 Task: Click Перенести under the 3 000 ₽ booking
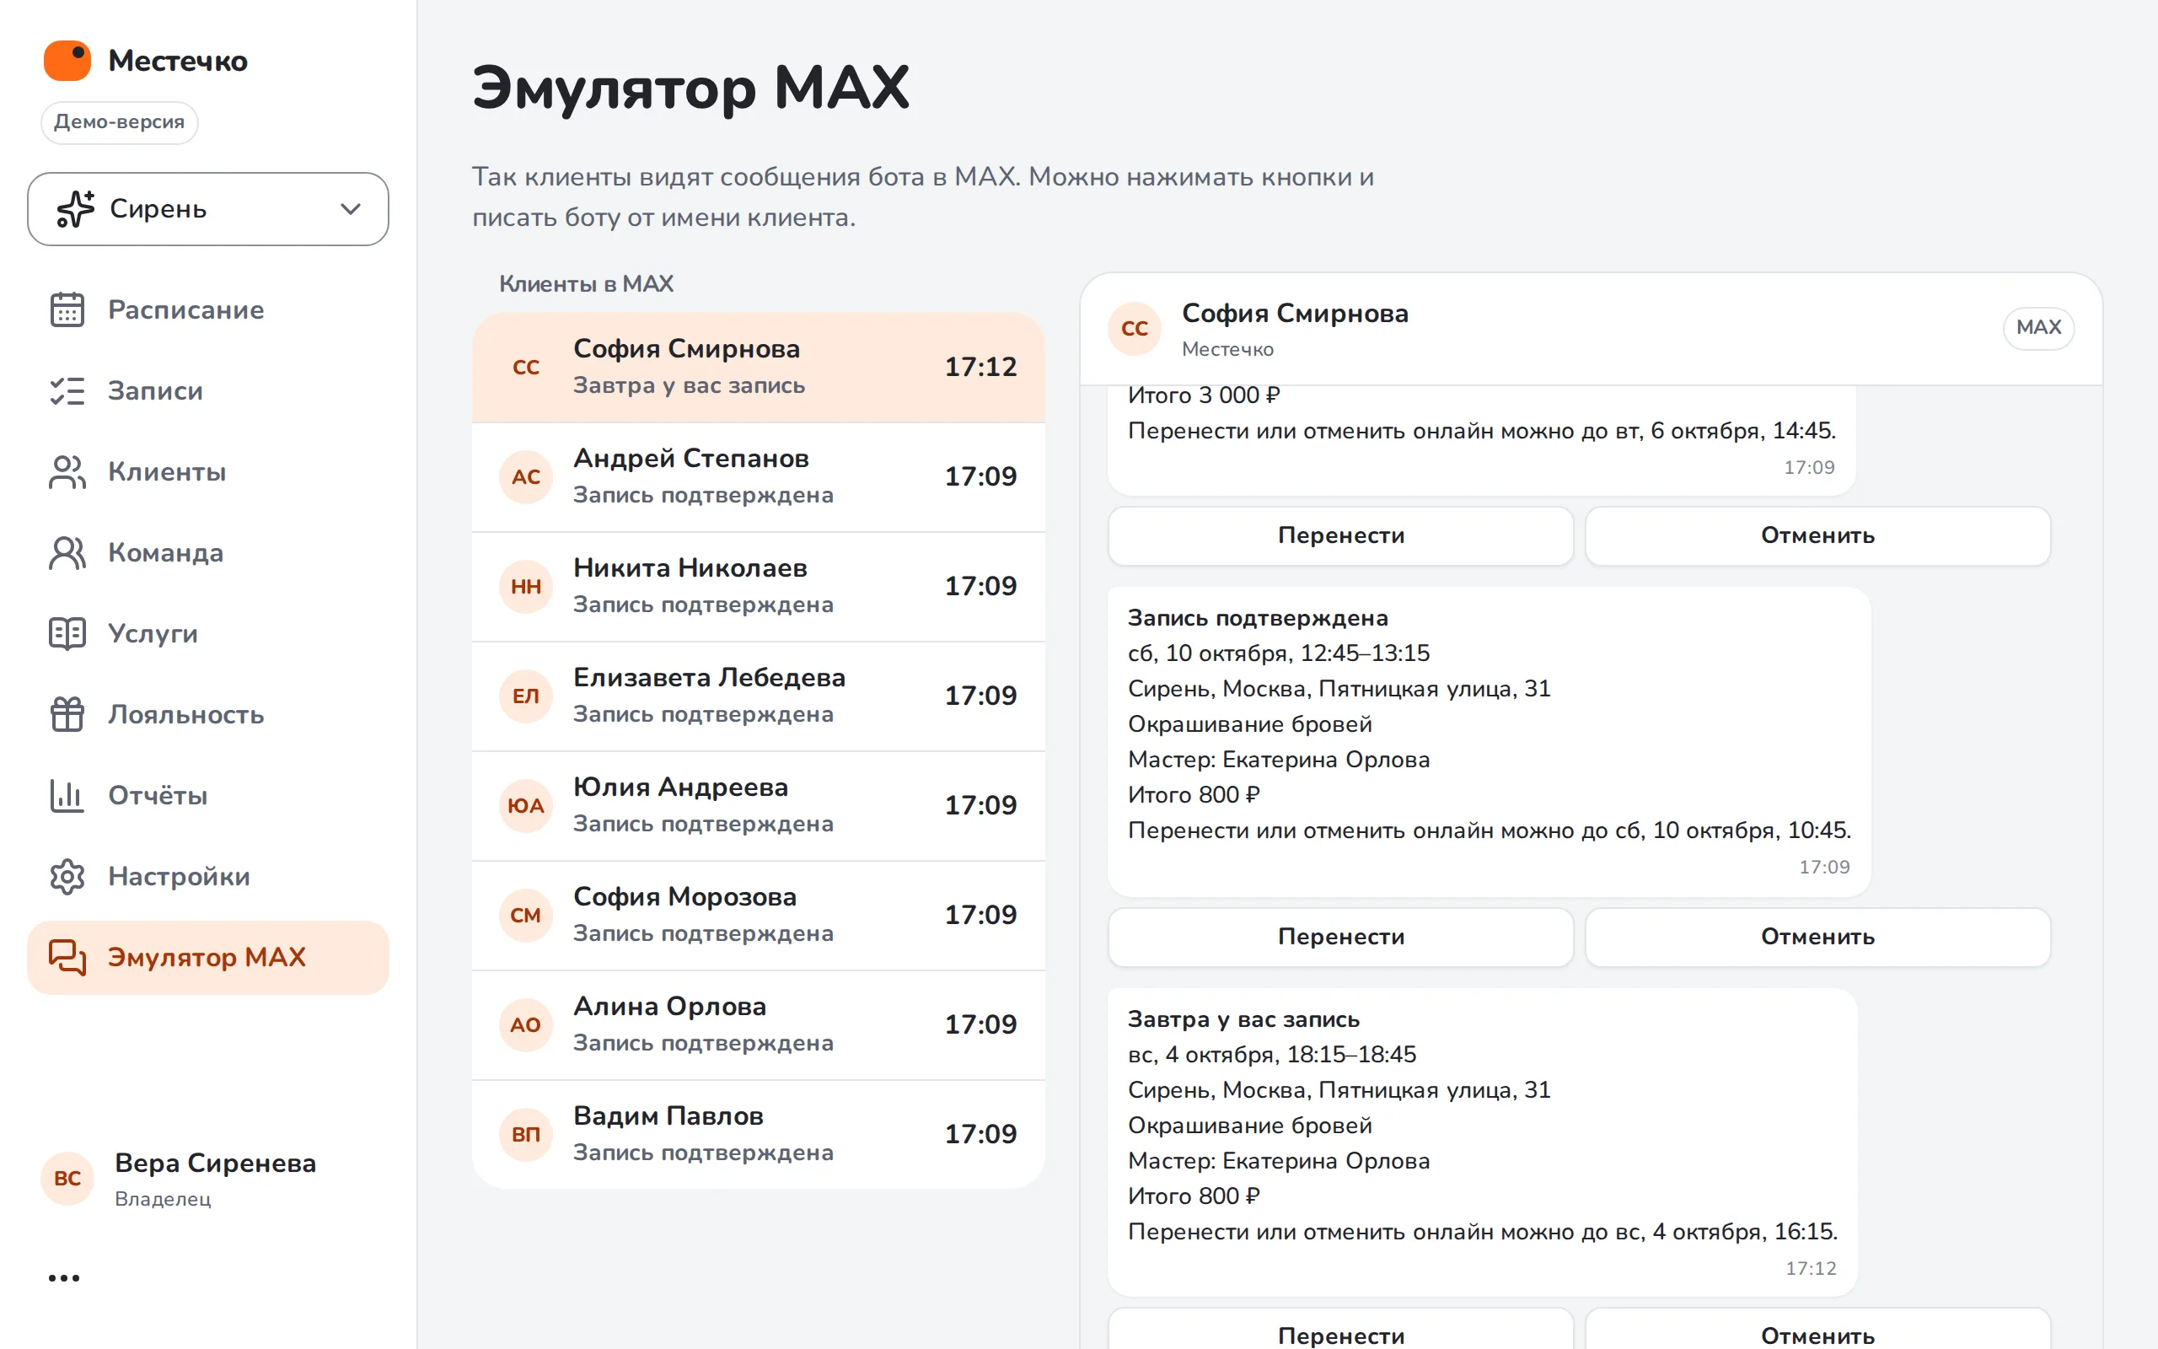pyautogui.click(x=1340, y=535)
